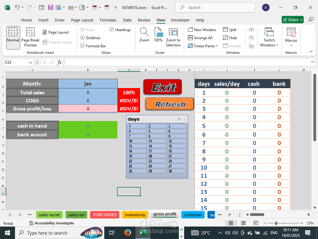The width and height of the screenshot is (318, 239).
Task: Set zoom to 100%
Action: 158,35
